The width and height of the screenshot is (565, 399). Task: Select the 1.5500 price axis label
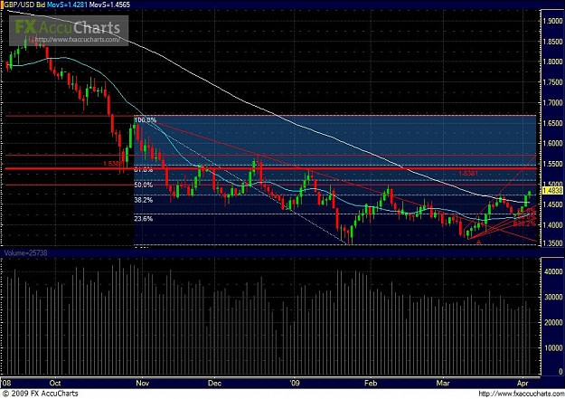[x=552, y=164]
